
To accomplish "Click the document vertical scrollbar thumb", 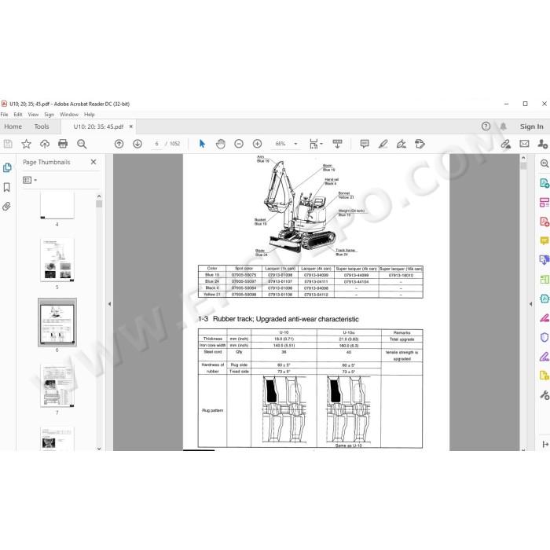I will click(x=523, y=166).
